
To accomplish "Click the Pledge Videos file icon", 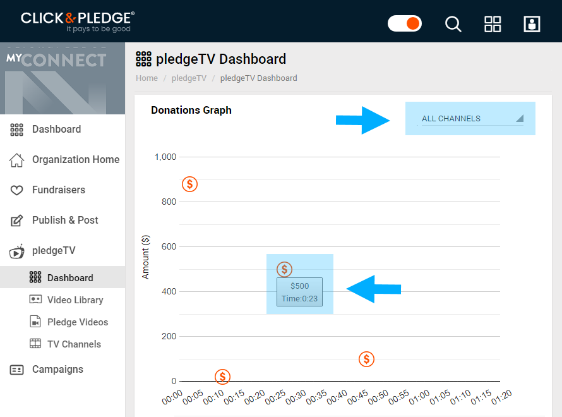I will coord(35,321).
